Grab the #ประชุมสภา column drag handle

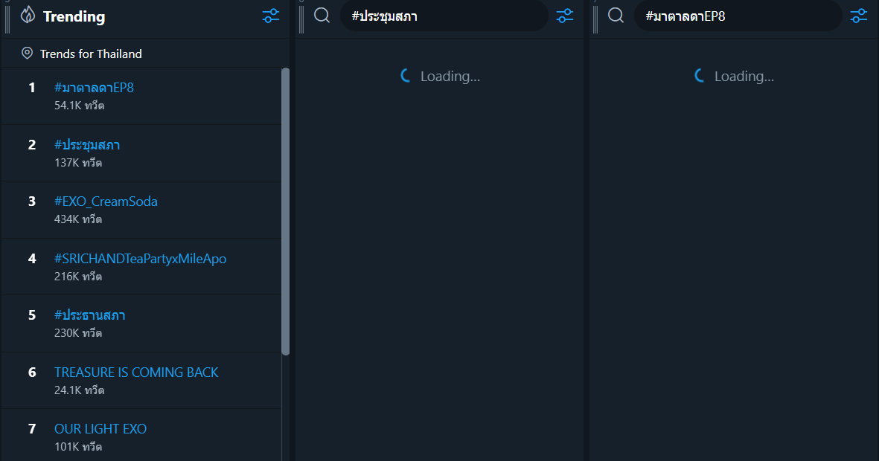301,19
